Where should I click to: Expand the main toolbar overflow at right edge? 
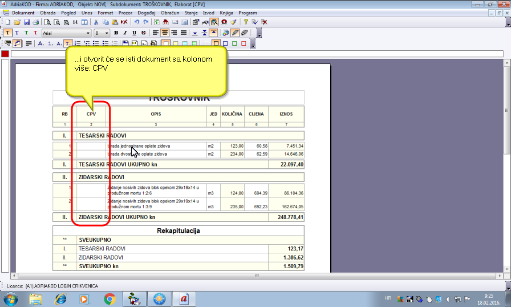[x=508, y=22]
